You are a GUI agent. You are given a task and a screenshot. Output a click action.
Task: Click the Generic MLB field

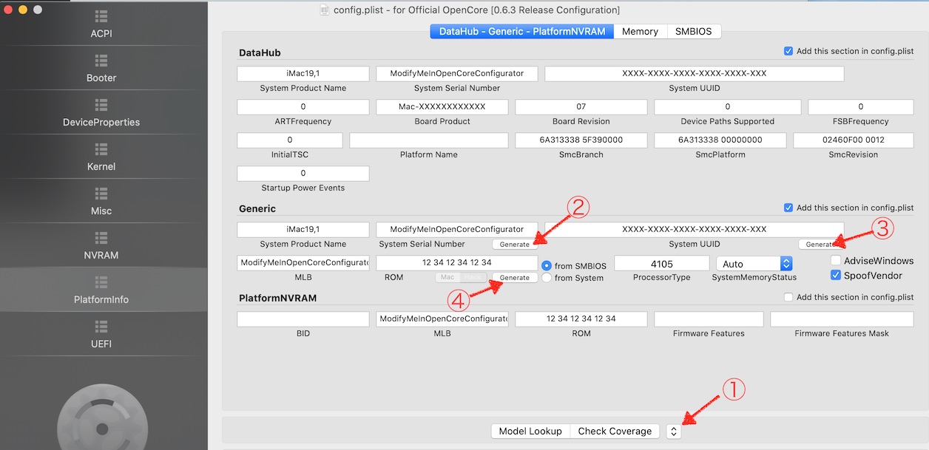303,263
